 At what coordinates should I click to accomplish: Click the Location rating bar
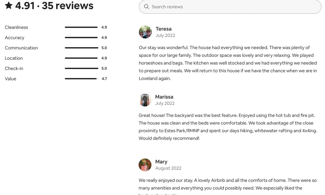(81, 58)
